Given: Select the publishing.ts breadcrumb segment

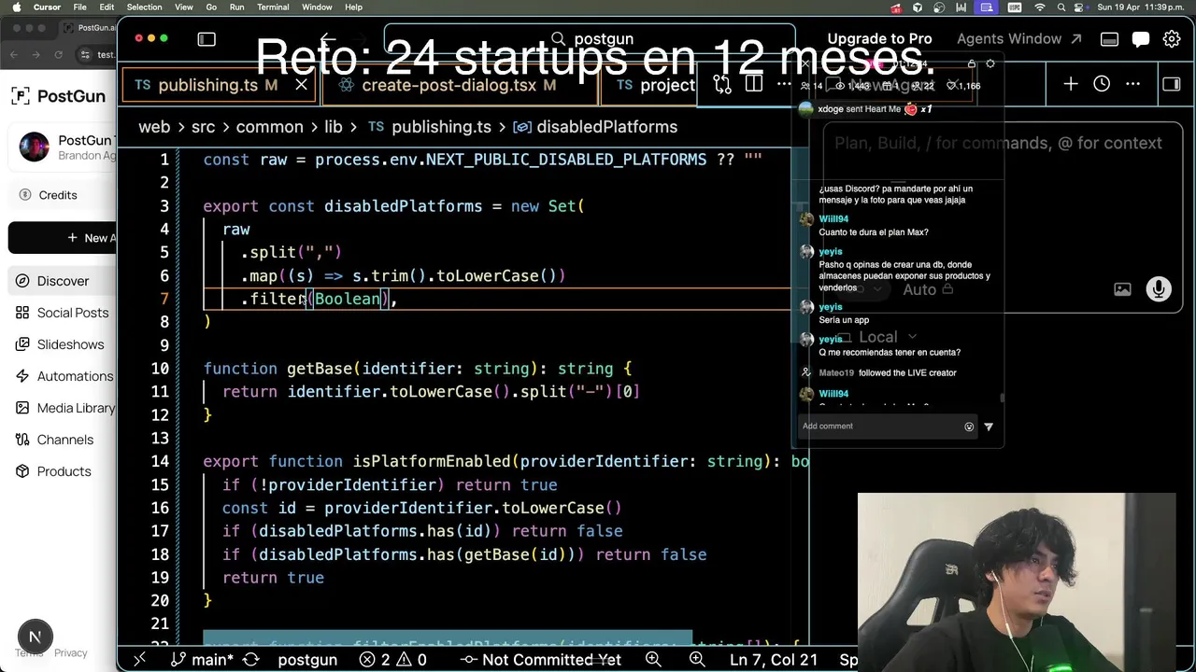Looking at the screenshot, I should (x=430, y=127).
